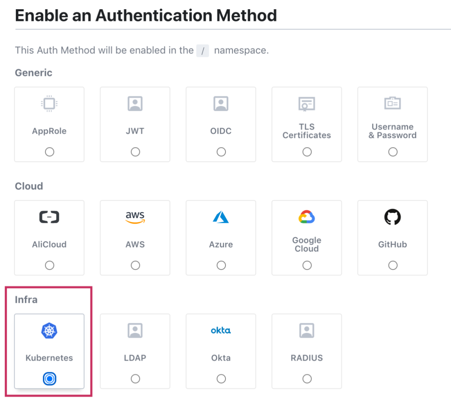The image size is (451, 403).
Task: Click the GitHub octocat icon
Action: pos(393,217)
